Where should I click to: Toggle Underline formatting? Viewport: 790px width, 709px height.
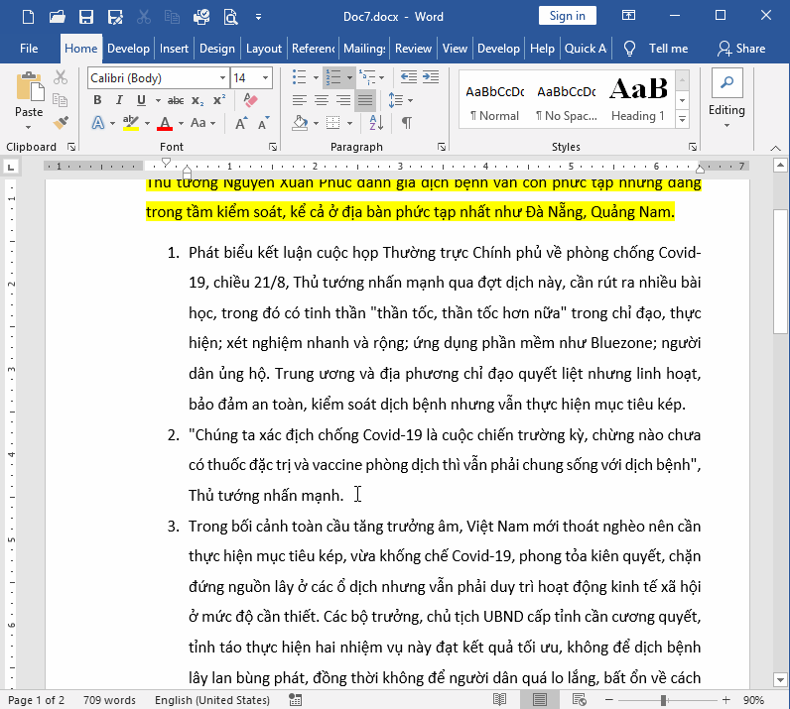(141, 100)
